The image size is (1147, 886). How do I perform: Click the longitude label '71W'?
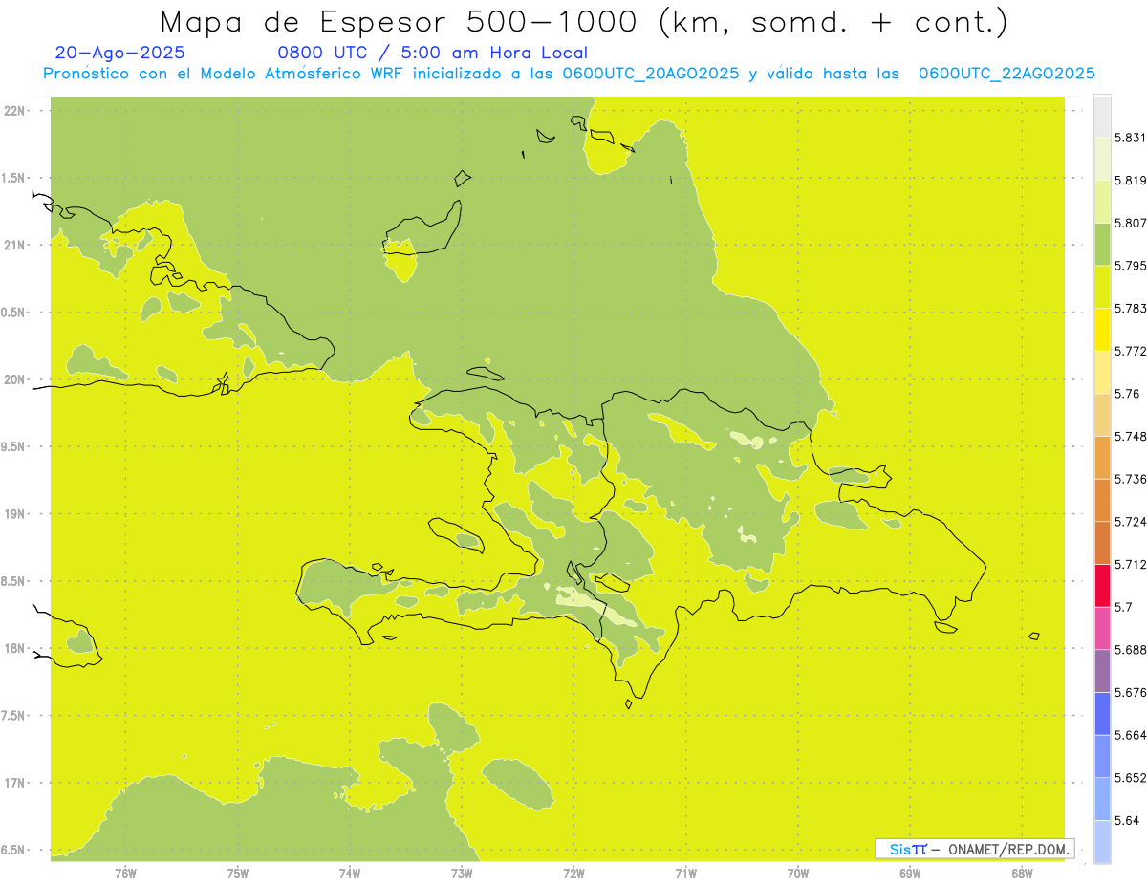coord(685,874)
